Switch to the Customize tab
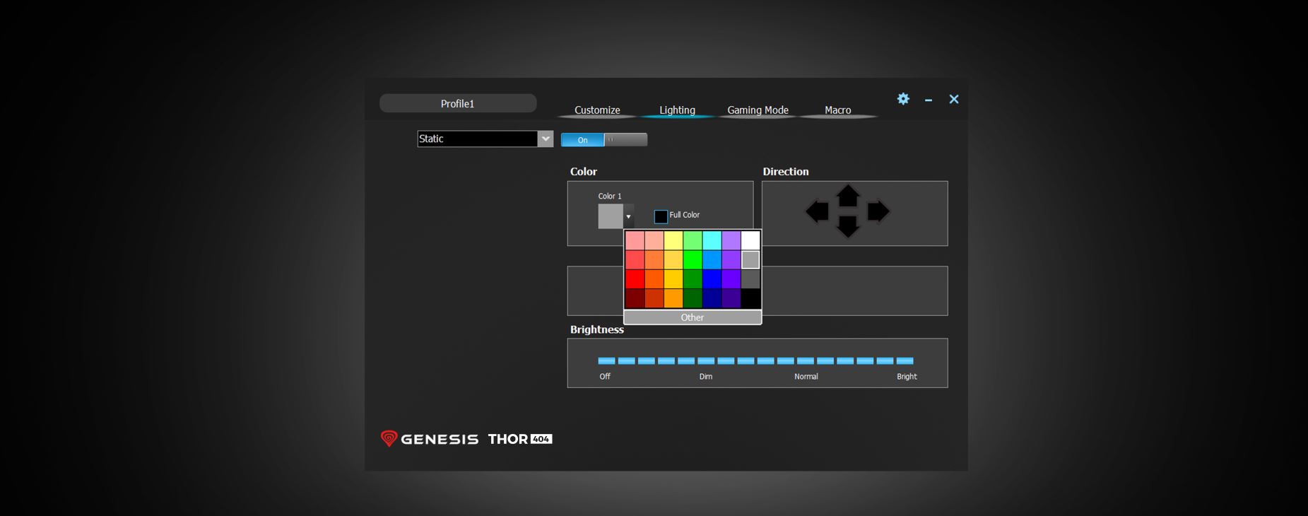 tap(597, 110)
